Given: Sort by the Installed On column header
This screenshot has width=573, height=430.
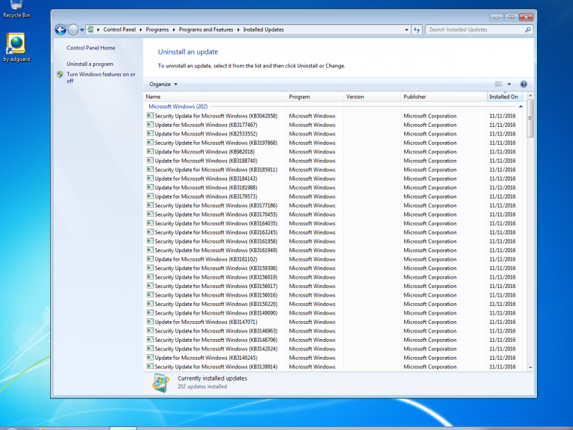Looking at the screenshot, I should pyautogui.click(x=505, y=97).
